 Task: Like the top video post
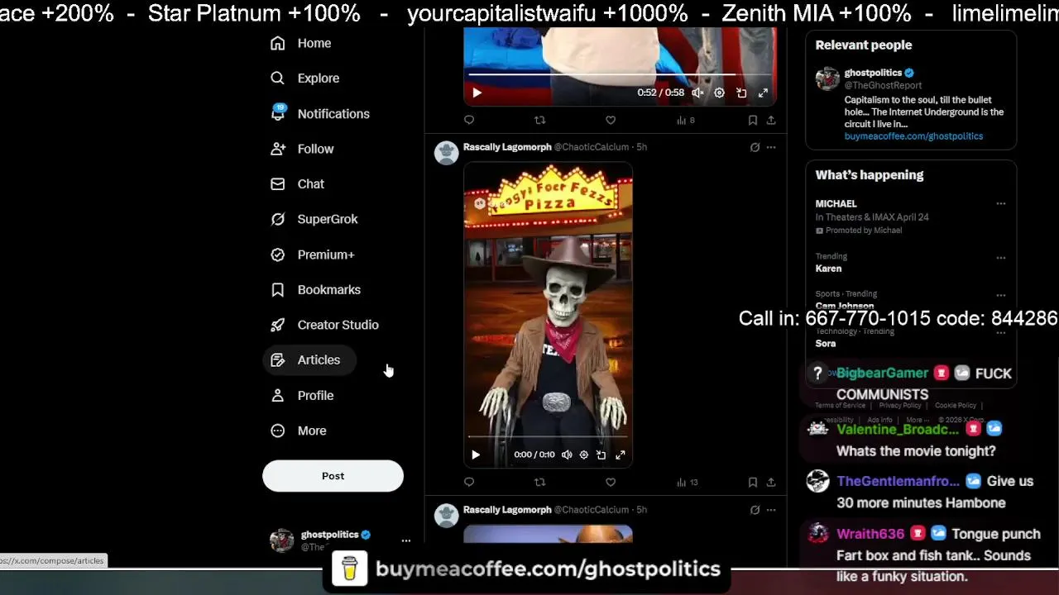(611, 121)
